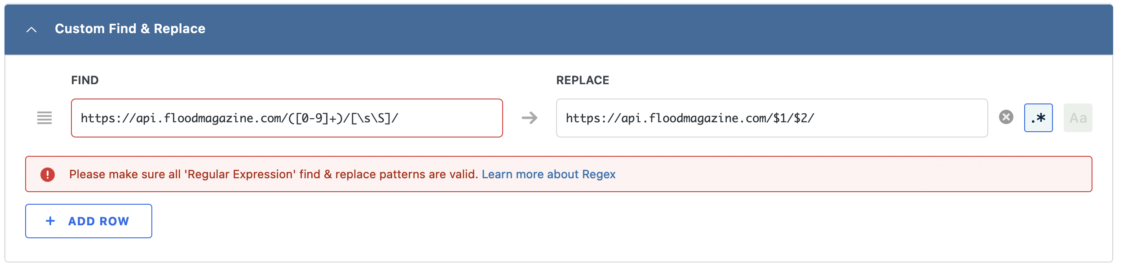Open the Learn more about Regex link

pyautogui.click(x=548, y=174)
